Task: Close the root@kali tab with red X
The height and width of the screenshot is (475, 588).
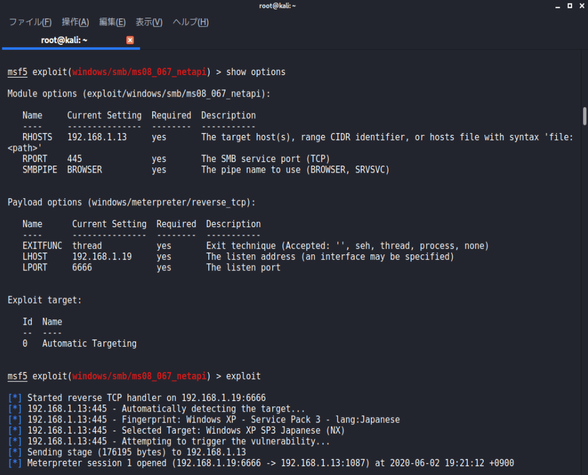Action: [x=130, y=40]
